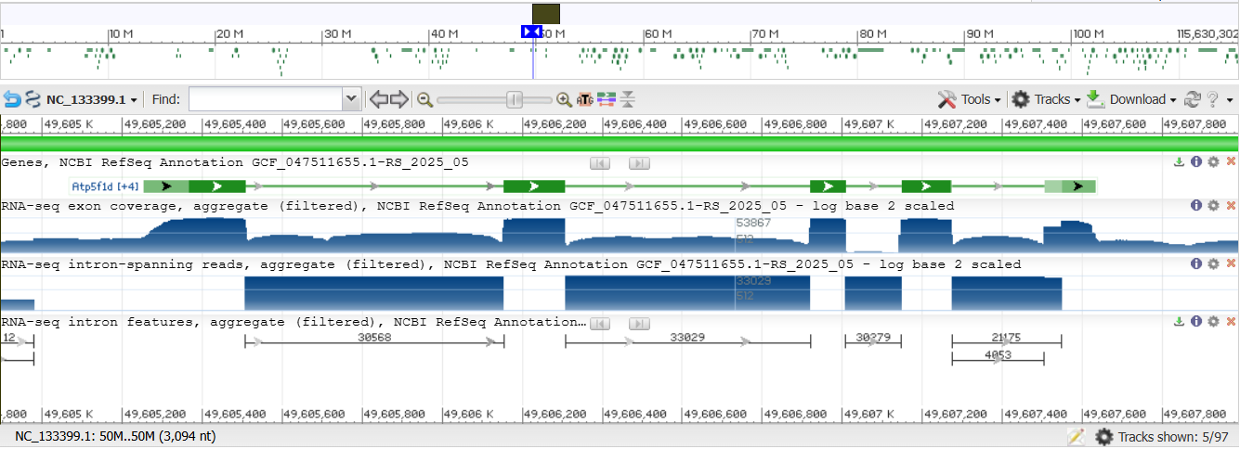Click the zoom slider handle

[514, 99]
